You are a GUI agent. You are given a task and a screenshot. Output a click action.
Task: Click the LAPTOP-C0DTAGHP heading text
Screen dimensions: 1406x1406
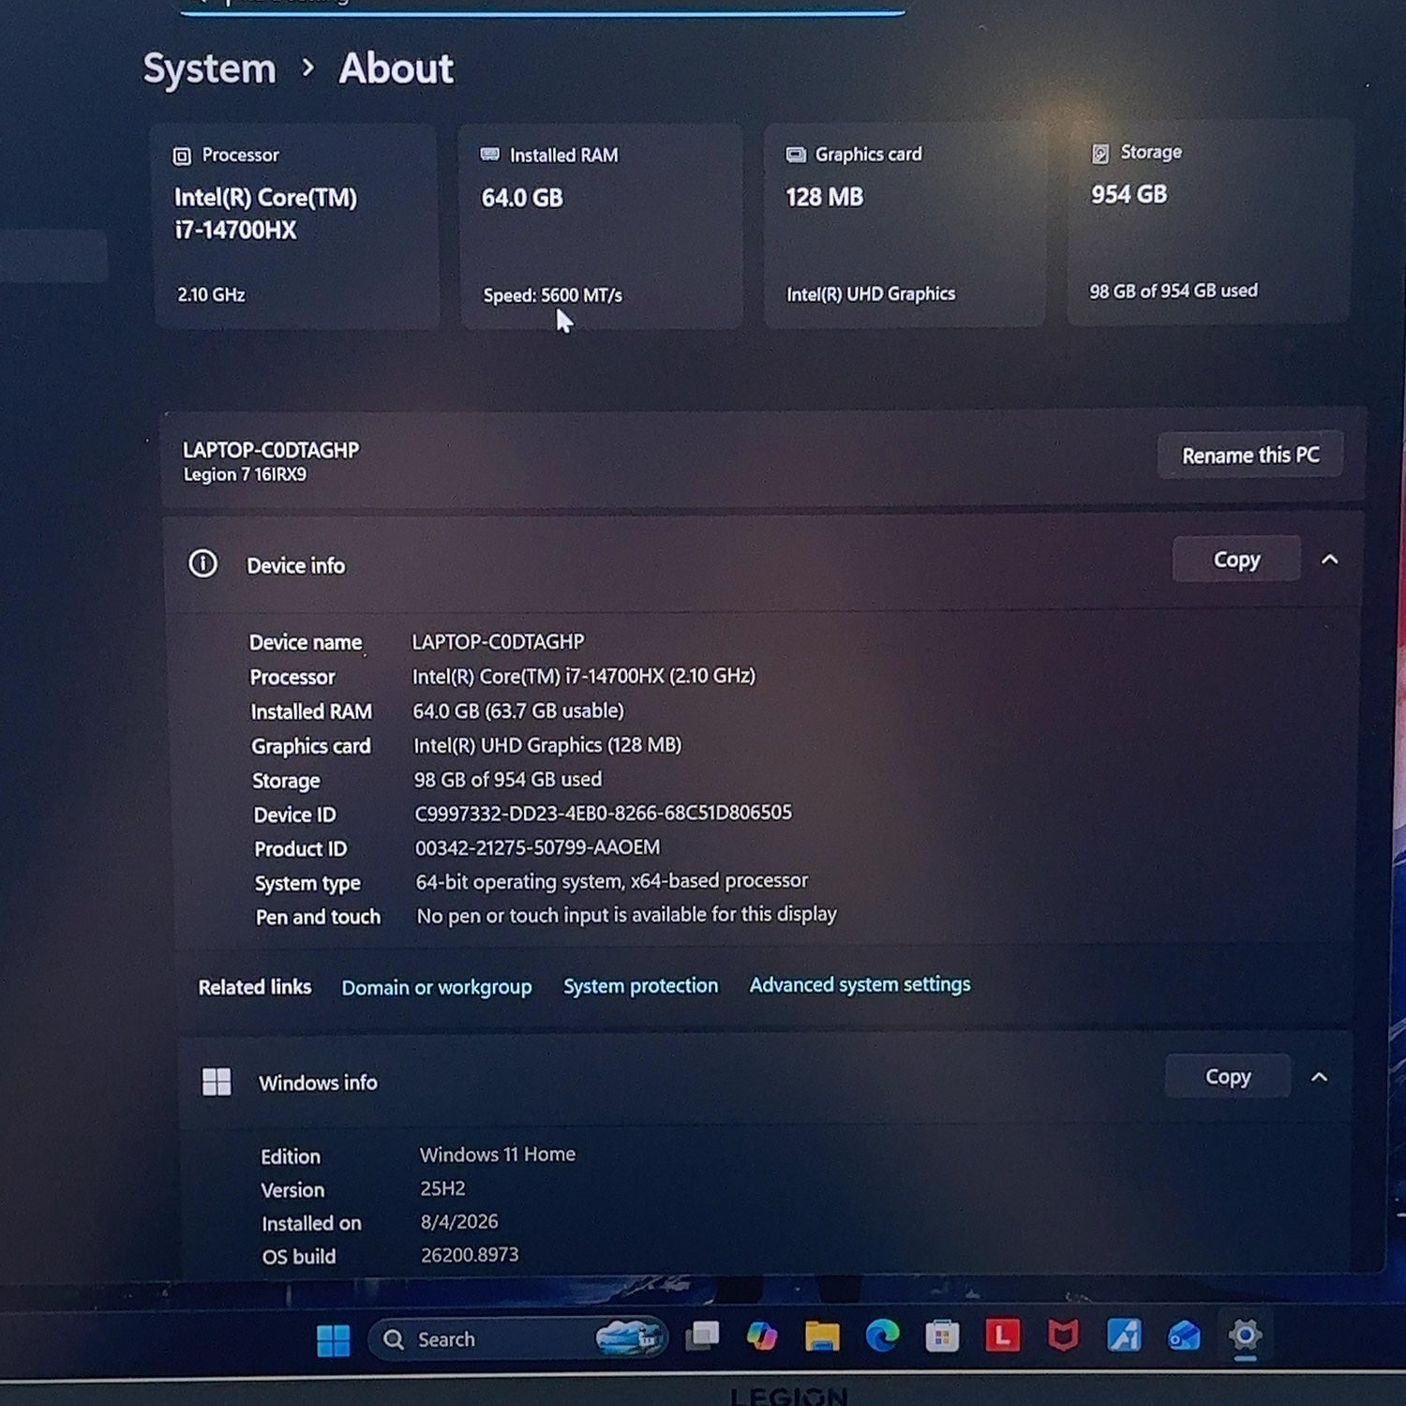(x=271, y=450)
